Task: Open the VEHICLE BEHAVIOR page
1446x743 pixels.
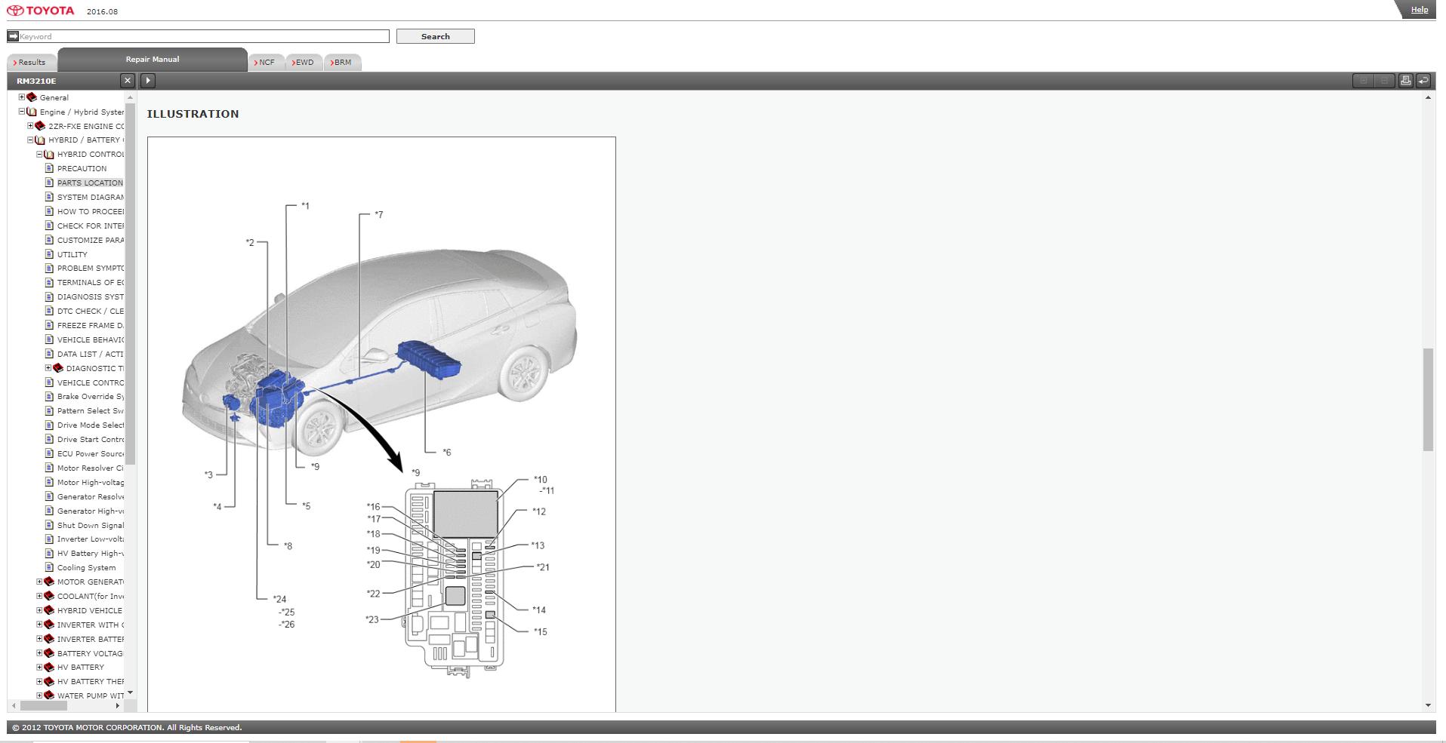Action: [x=90, y=340]
